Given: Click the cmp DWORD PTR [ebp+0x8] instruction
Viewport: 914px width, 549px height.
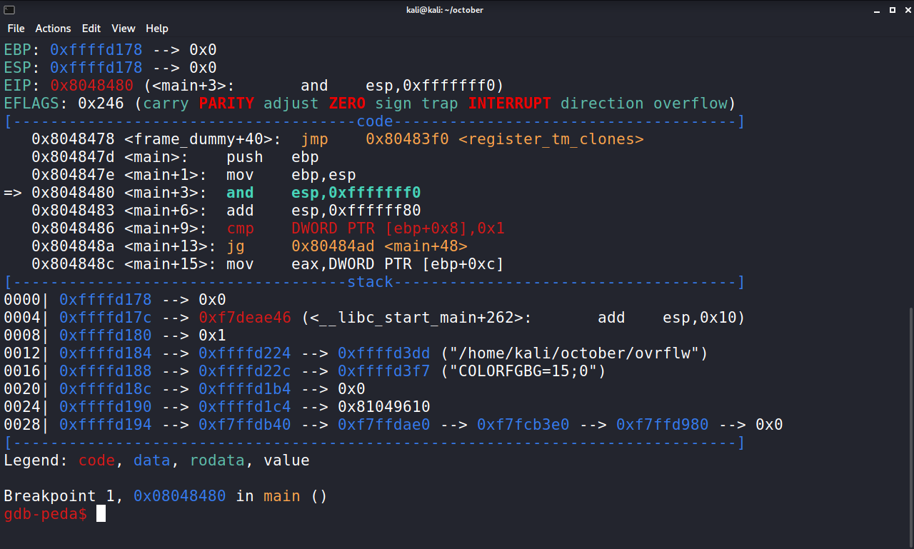Looking at the screenshot, I should click(x=366, y=228).
